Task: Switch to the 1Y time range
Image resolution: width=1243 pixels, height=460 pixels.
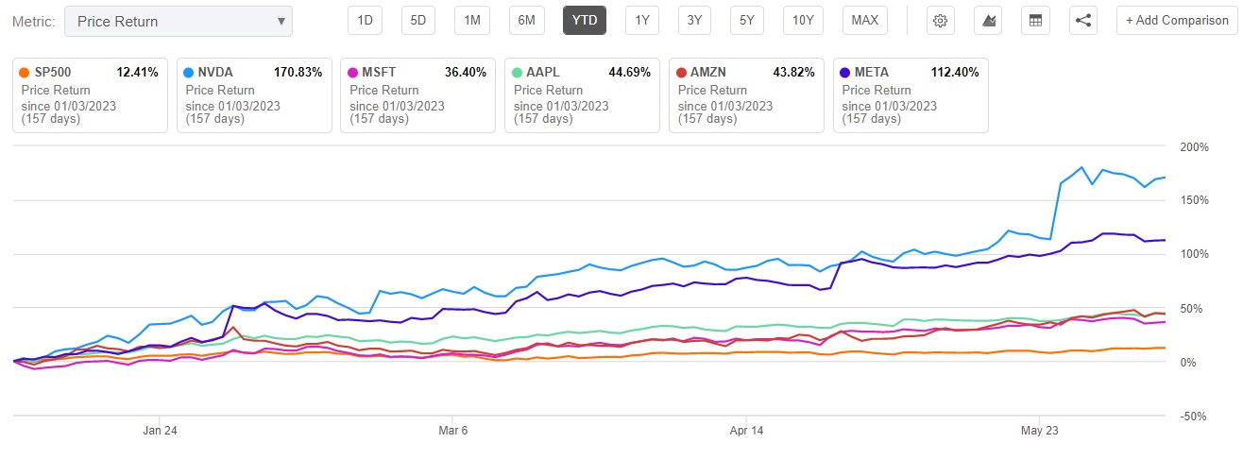Action: tap(642, 21)
